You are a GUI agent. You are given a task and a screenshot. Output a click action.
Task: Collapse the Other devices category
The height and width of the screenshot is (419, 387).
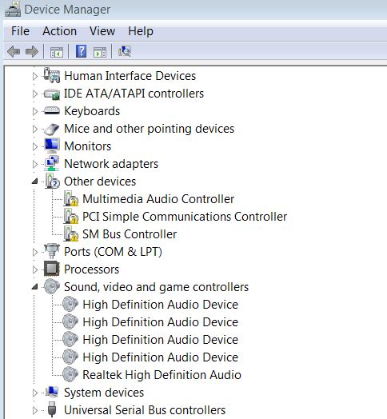pos(34,182)
